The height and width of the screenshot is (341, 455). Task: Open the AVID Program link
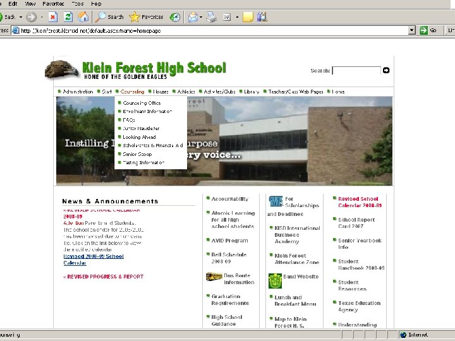click(229, 241)
